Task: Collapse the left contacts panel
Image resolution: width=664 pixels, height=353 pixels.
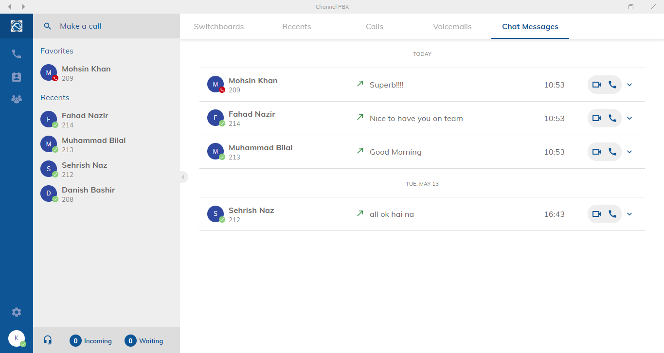Action: [x=183, y=177]
